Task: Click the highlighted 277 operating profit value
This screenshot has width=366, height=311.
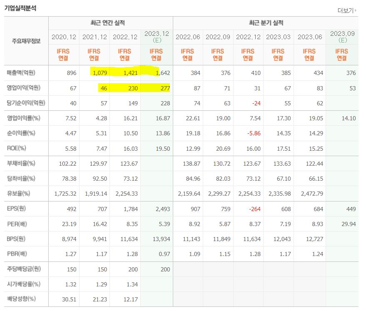Action: (x=165, y=88)
